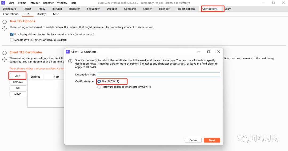Click the help icon inside the certificate dialog
The width and height of the screenshot is (288, 151).
point(70,61)
